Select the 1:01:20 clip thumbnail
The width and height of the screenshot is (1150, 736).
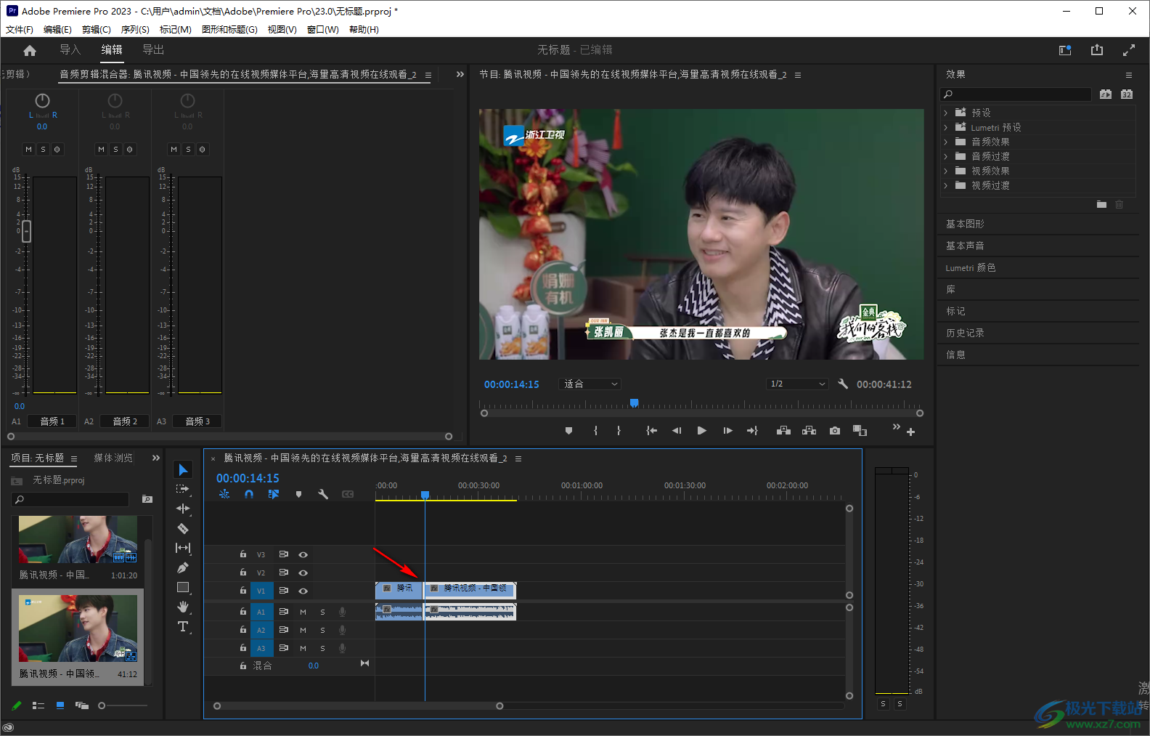coord(78,539)
